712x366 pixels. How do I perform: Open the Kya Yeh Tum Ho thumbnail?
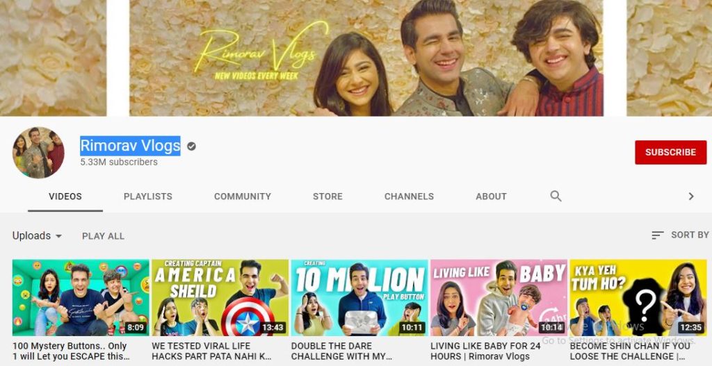click(638, 297)
